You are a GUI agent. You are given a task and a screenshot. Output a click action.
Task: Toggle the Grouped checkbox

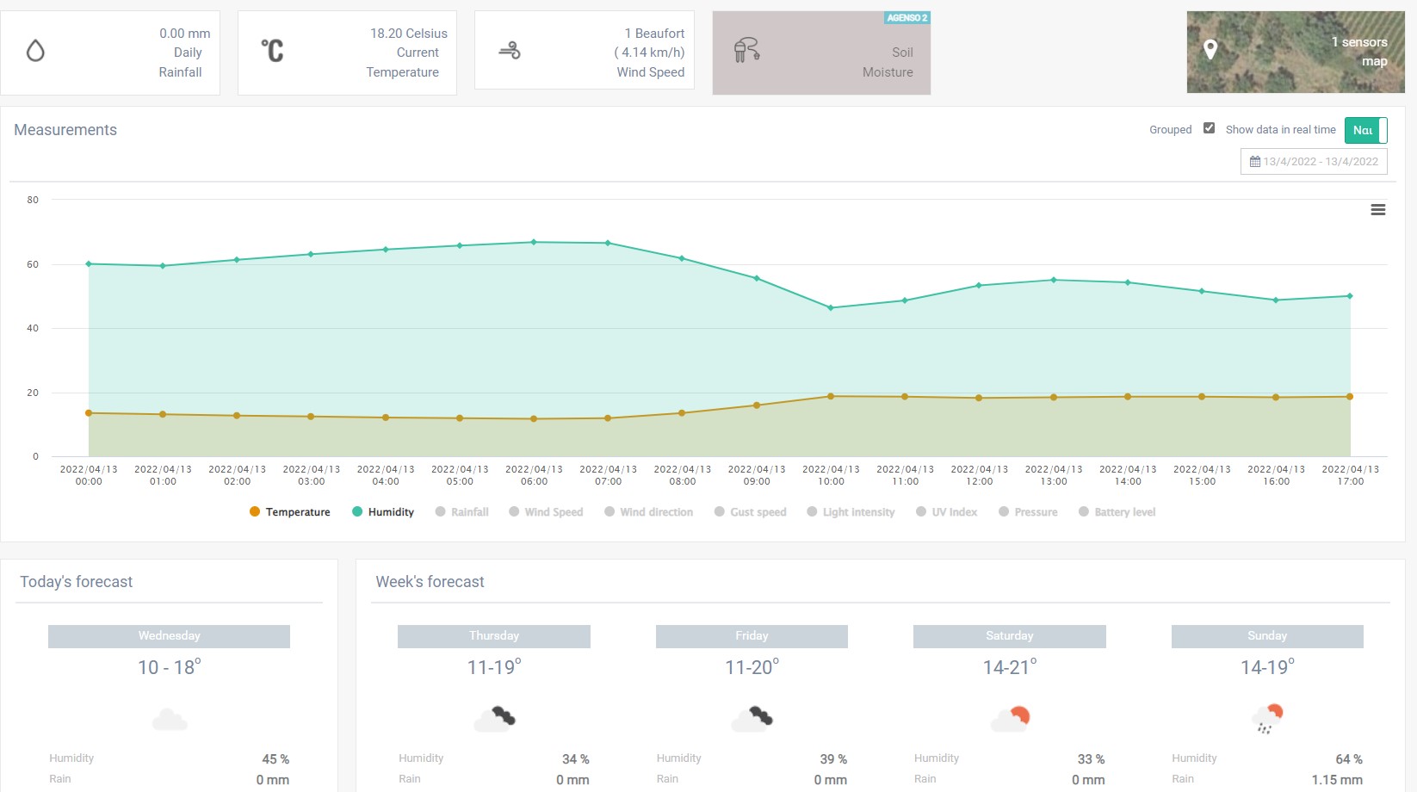(1209, 128)
